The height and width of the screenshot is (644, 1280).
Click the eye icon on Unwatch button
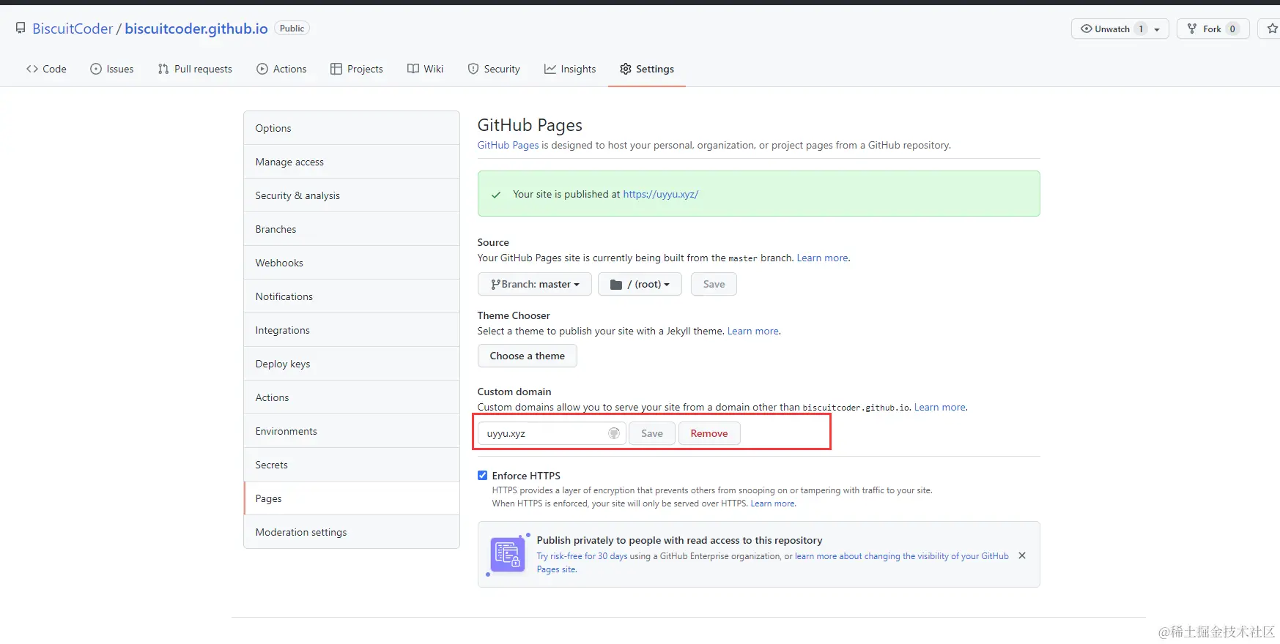coord(1087,29)
